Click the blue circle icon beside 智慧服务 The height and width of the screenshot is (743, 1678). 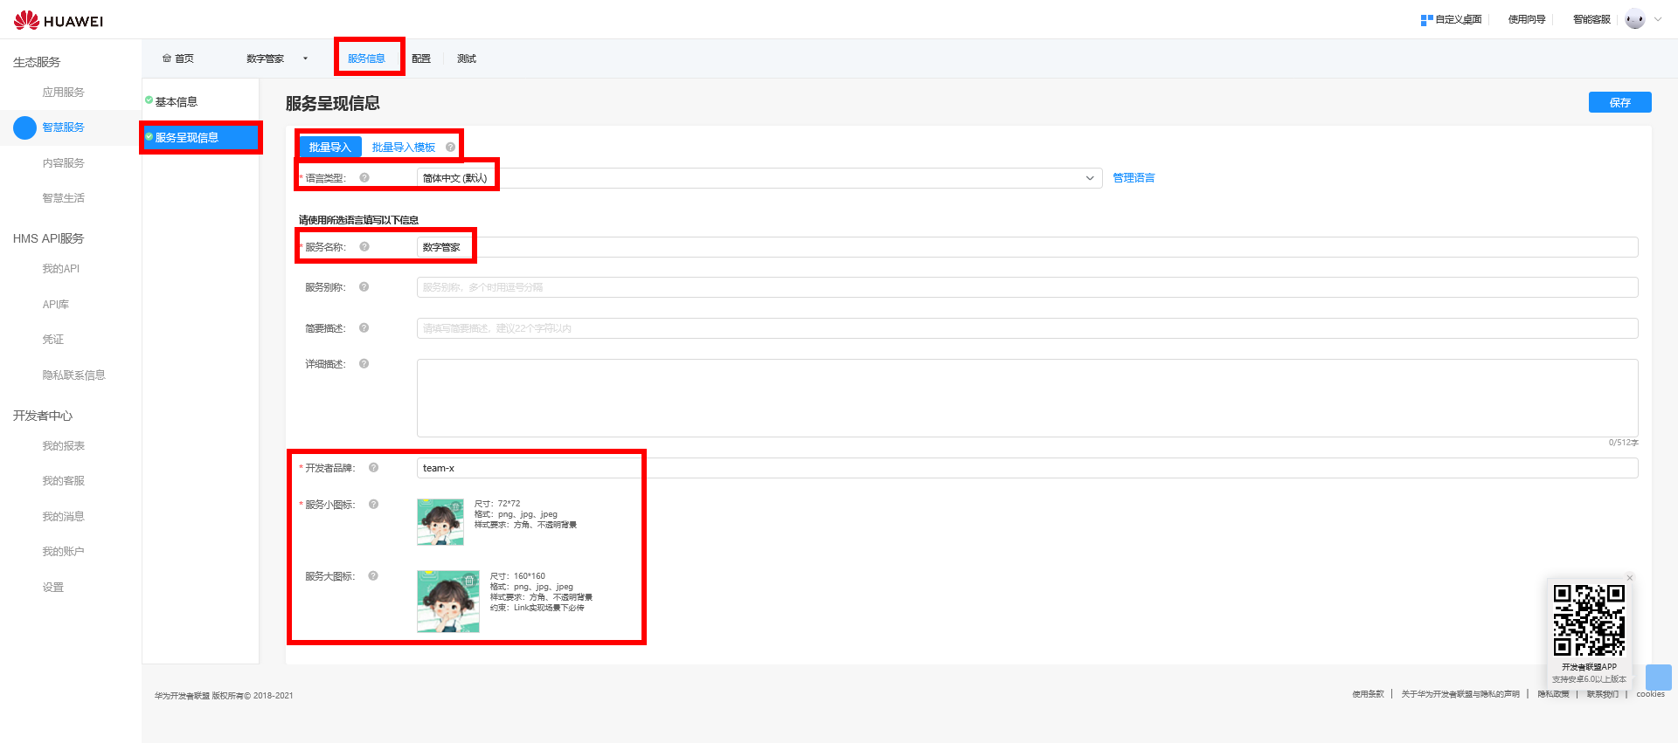tap(24, 127)
